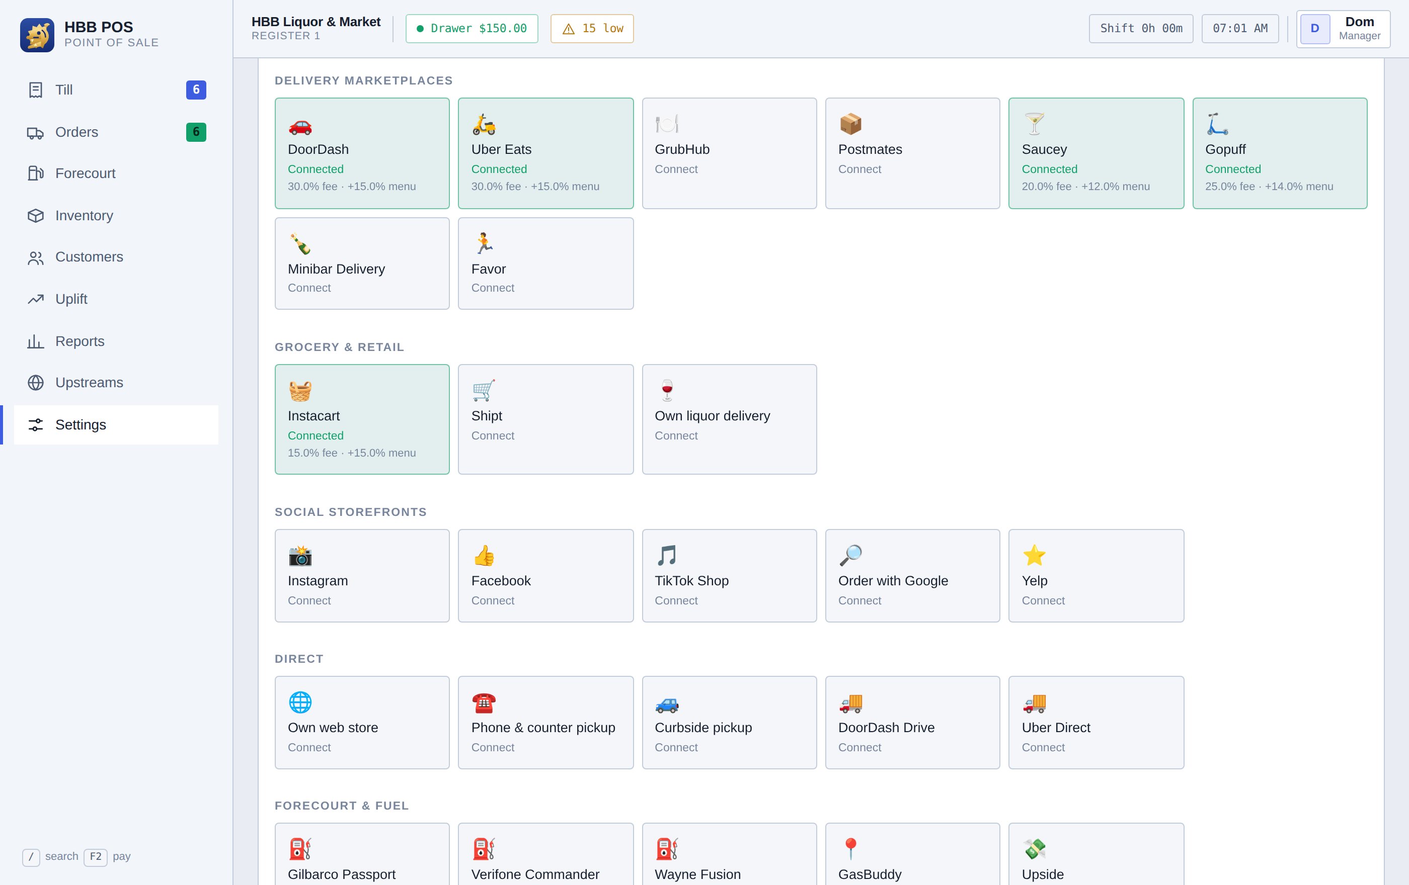
Task: Click the GrubHub plate icon
Action: coord(667,124)
